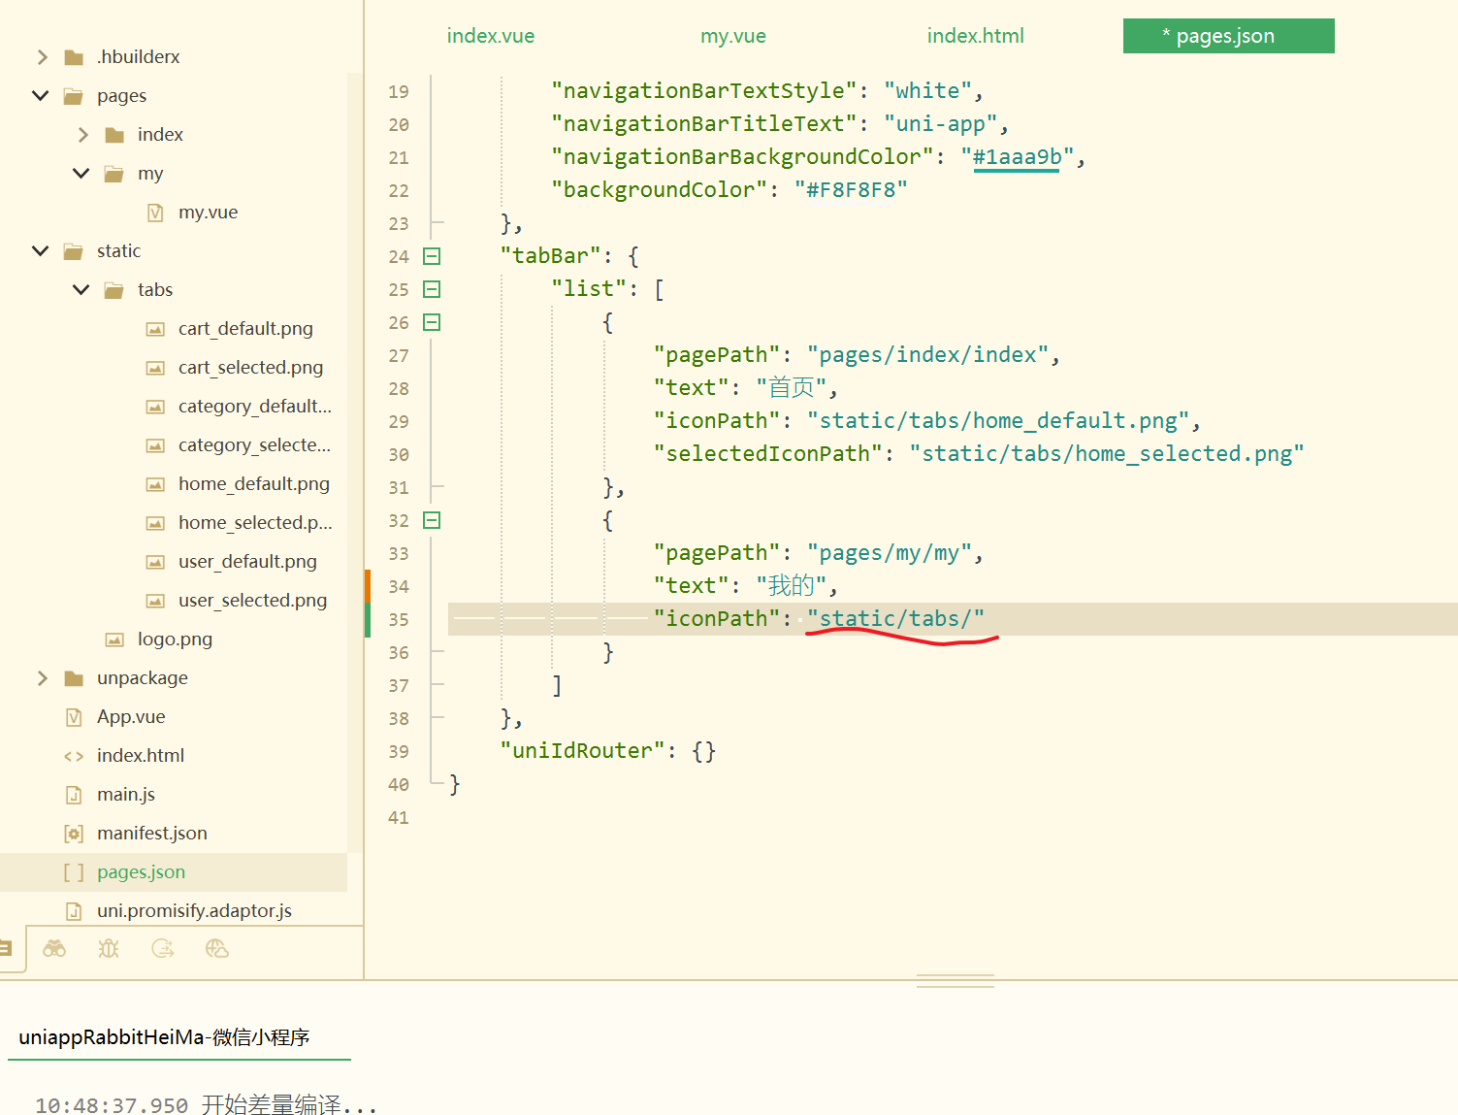Open App.vue from the file tree
The width and height of the screenshot is (1458, 1115).
(x=131, y=717)
